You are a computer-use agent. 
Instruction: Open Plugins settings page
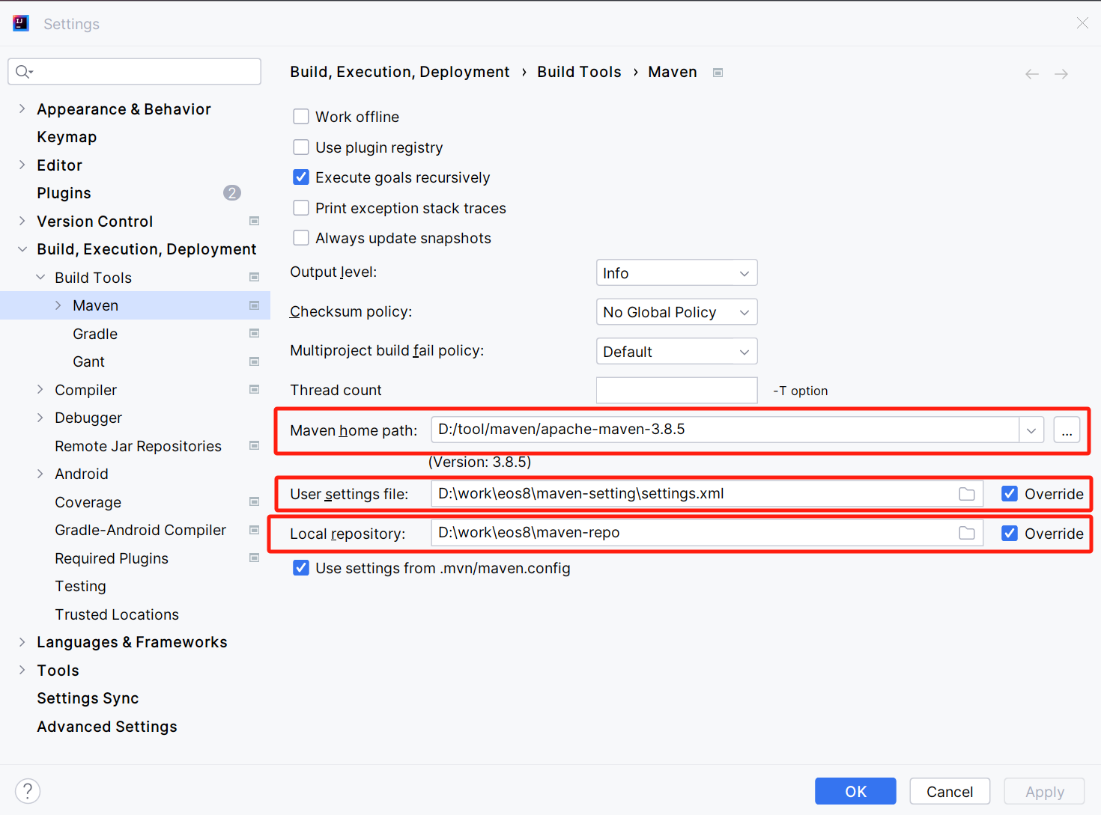(64, 193)
